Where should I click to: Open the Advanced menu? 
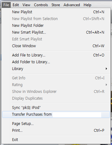(x=72, y=5)
